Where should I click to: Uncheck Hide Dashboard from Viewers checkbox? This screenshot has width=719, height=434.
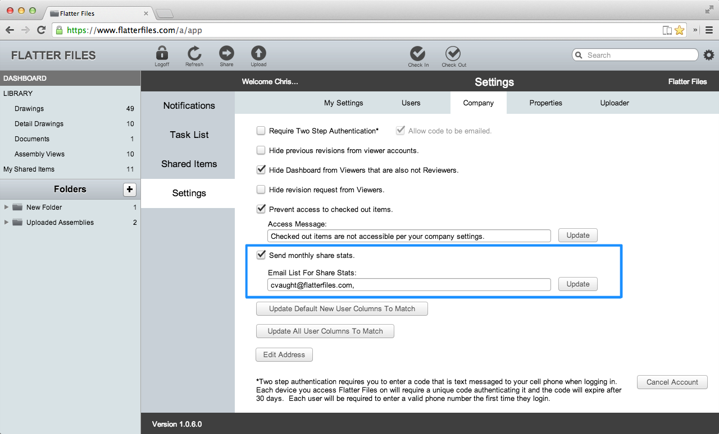(261, 170)
